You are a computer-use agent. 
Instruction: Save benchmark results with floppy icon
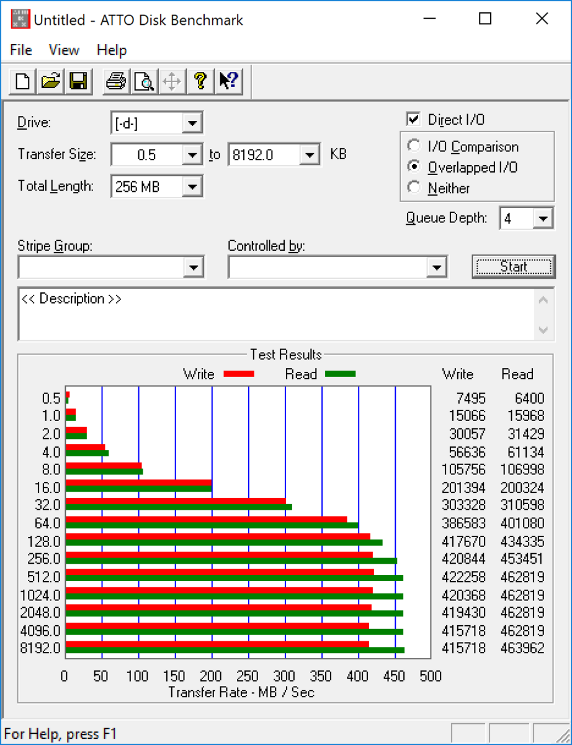[x=79, y=81]
